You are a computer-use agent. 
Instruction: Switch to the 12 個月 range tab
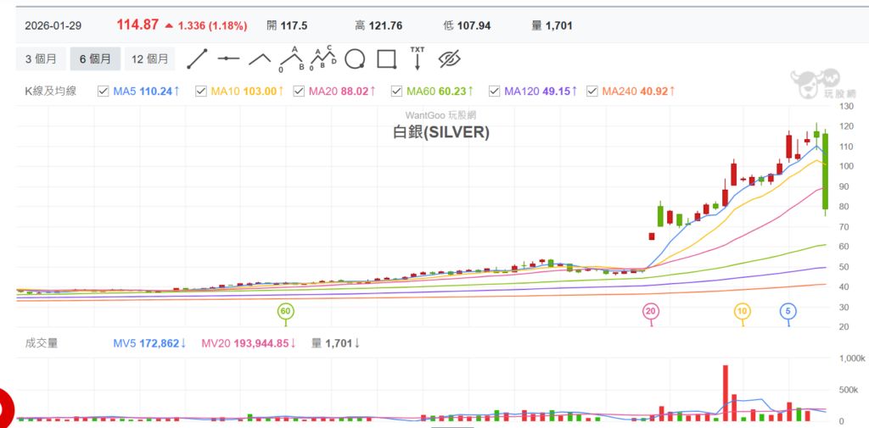click(x=150, y=59)
